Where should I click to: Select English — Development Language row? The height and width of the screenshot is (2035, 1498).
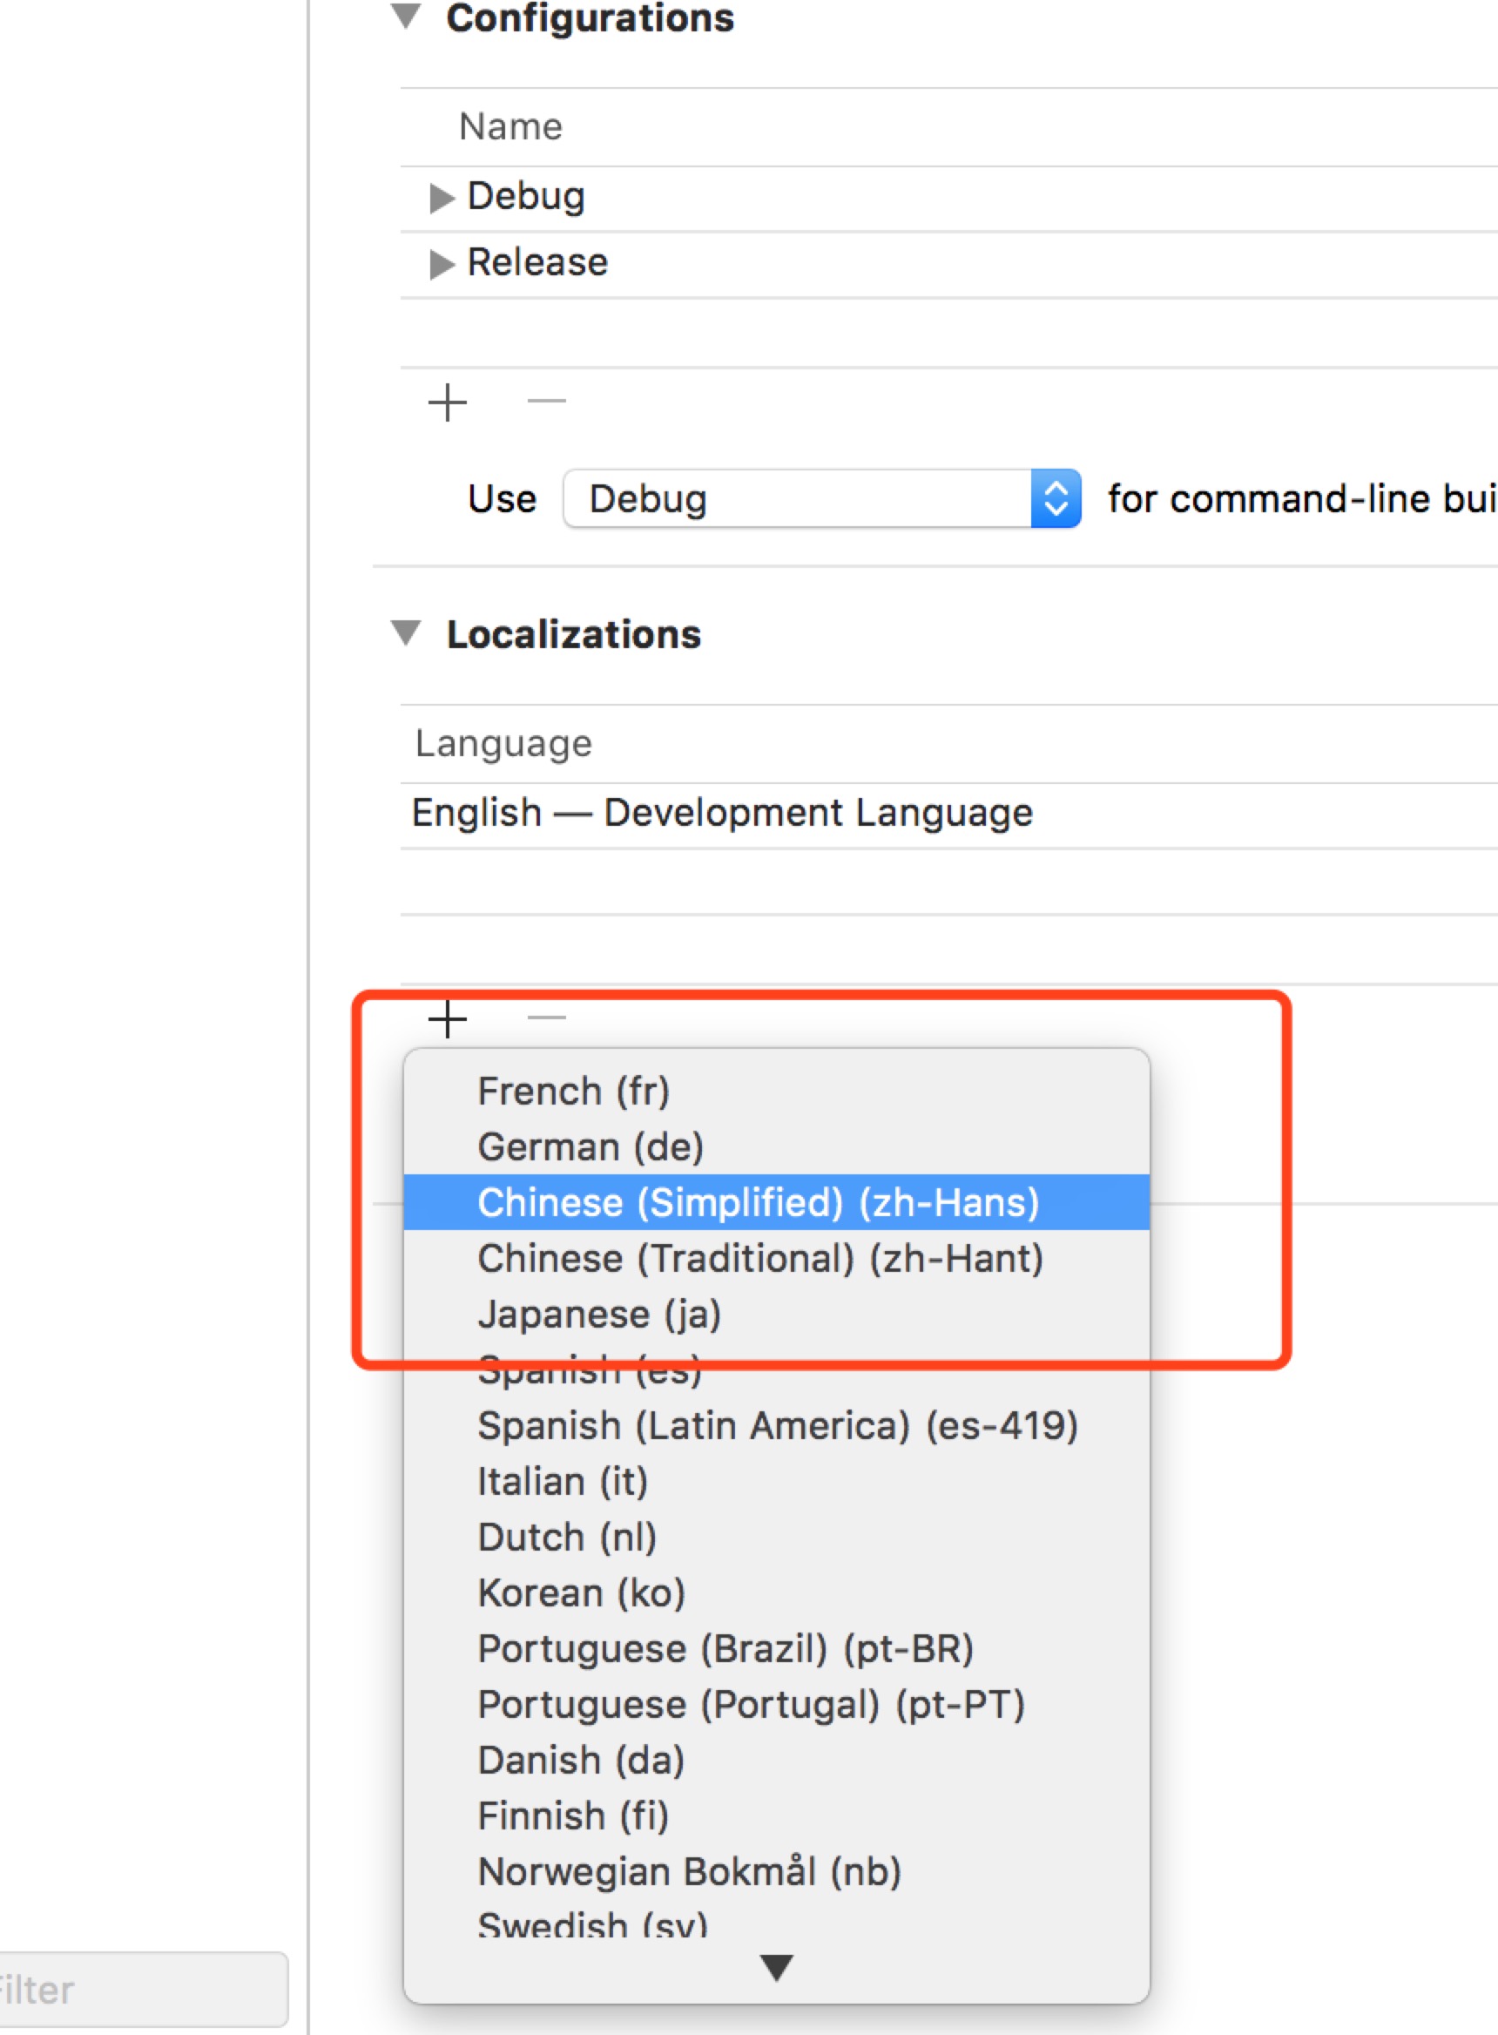tap(722, 814)
